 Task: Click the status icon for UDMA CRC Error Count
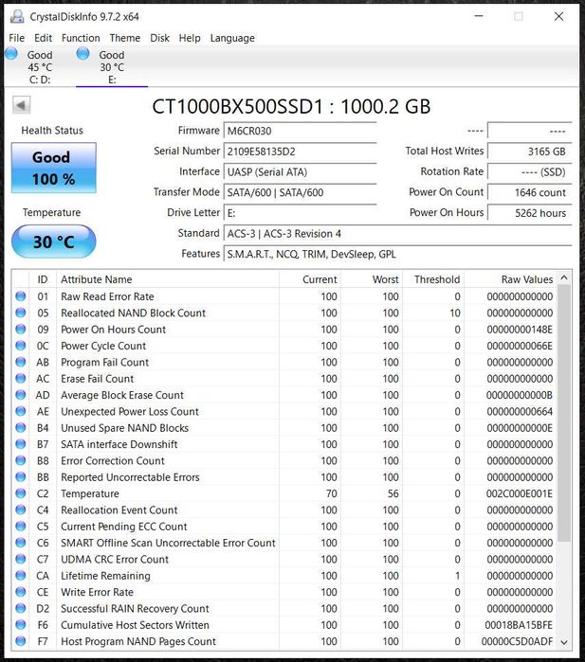point(20,559)
